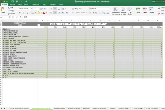The image size is (165, 110).
Task: Click the Wrap Text button
Action: pos(77,9)
